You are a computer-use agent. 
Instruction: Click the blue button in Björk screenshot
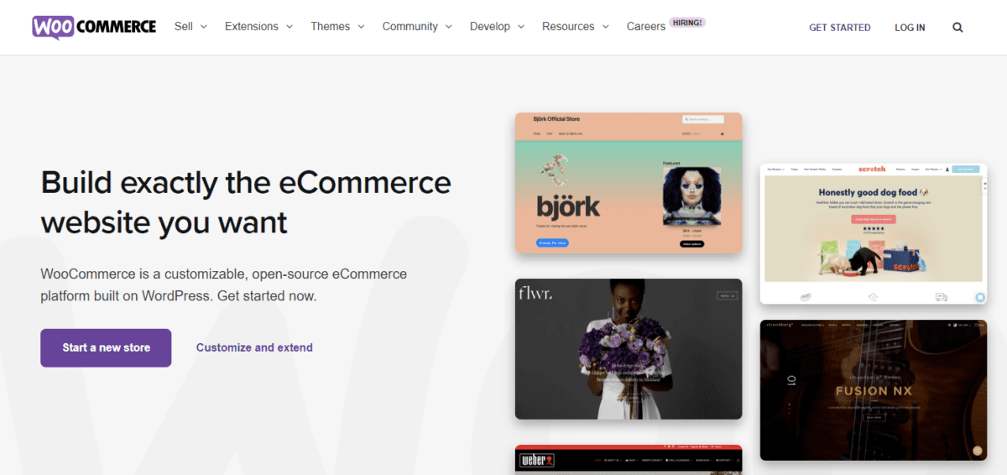pyautogui.click(x=552, y=243)
